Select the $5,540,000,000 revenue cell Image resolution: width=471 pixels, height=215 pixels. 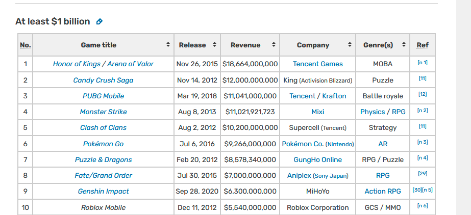coord(250,207)
